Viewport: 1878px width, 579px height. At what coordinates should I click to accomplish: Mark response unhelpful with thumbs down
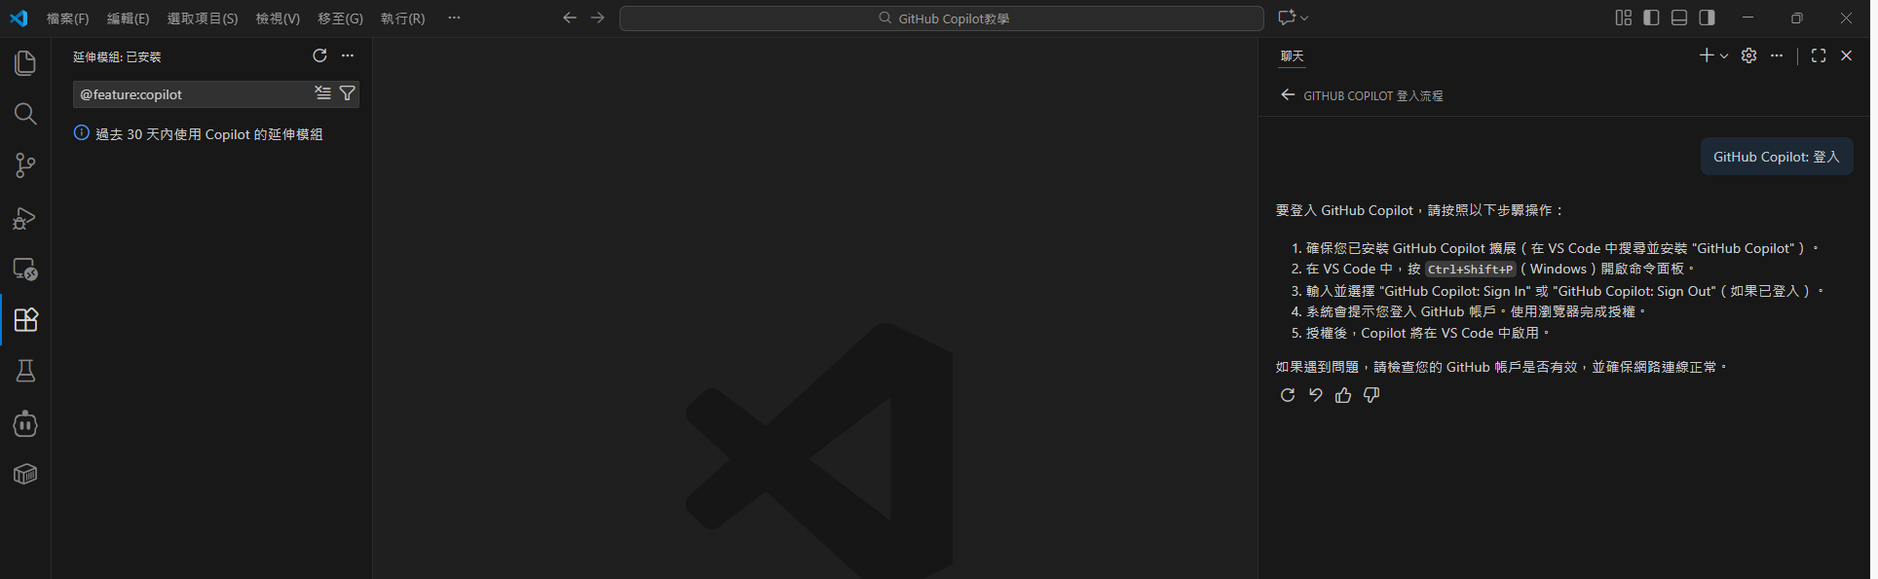click(x=1371, y=395)
